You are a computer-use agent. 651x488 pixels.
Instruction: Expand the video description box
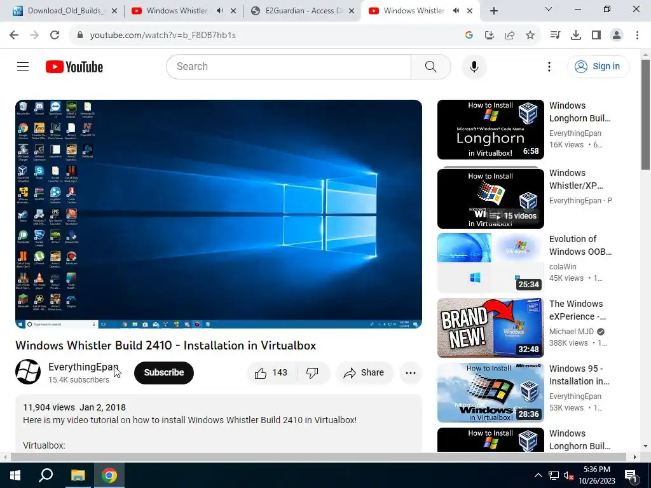pyautogui.click(x=219, y=423)
